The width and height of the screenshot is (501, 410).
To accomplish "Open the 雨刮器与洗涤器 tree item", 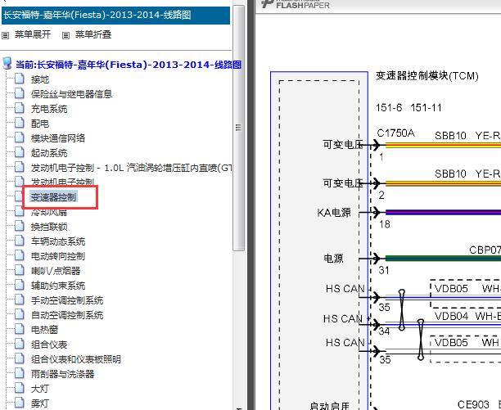I will [x=62, y=374].
